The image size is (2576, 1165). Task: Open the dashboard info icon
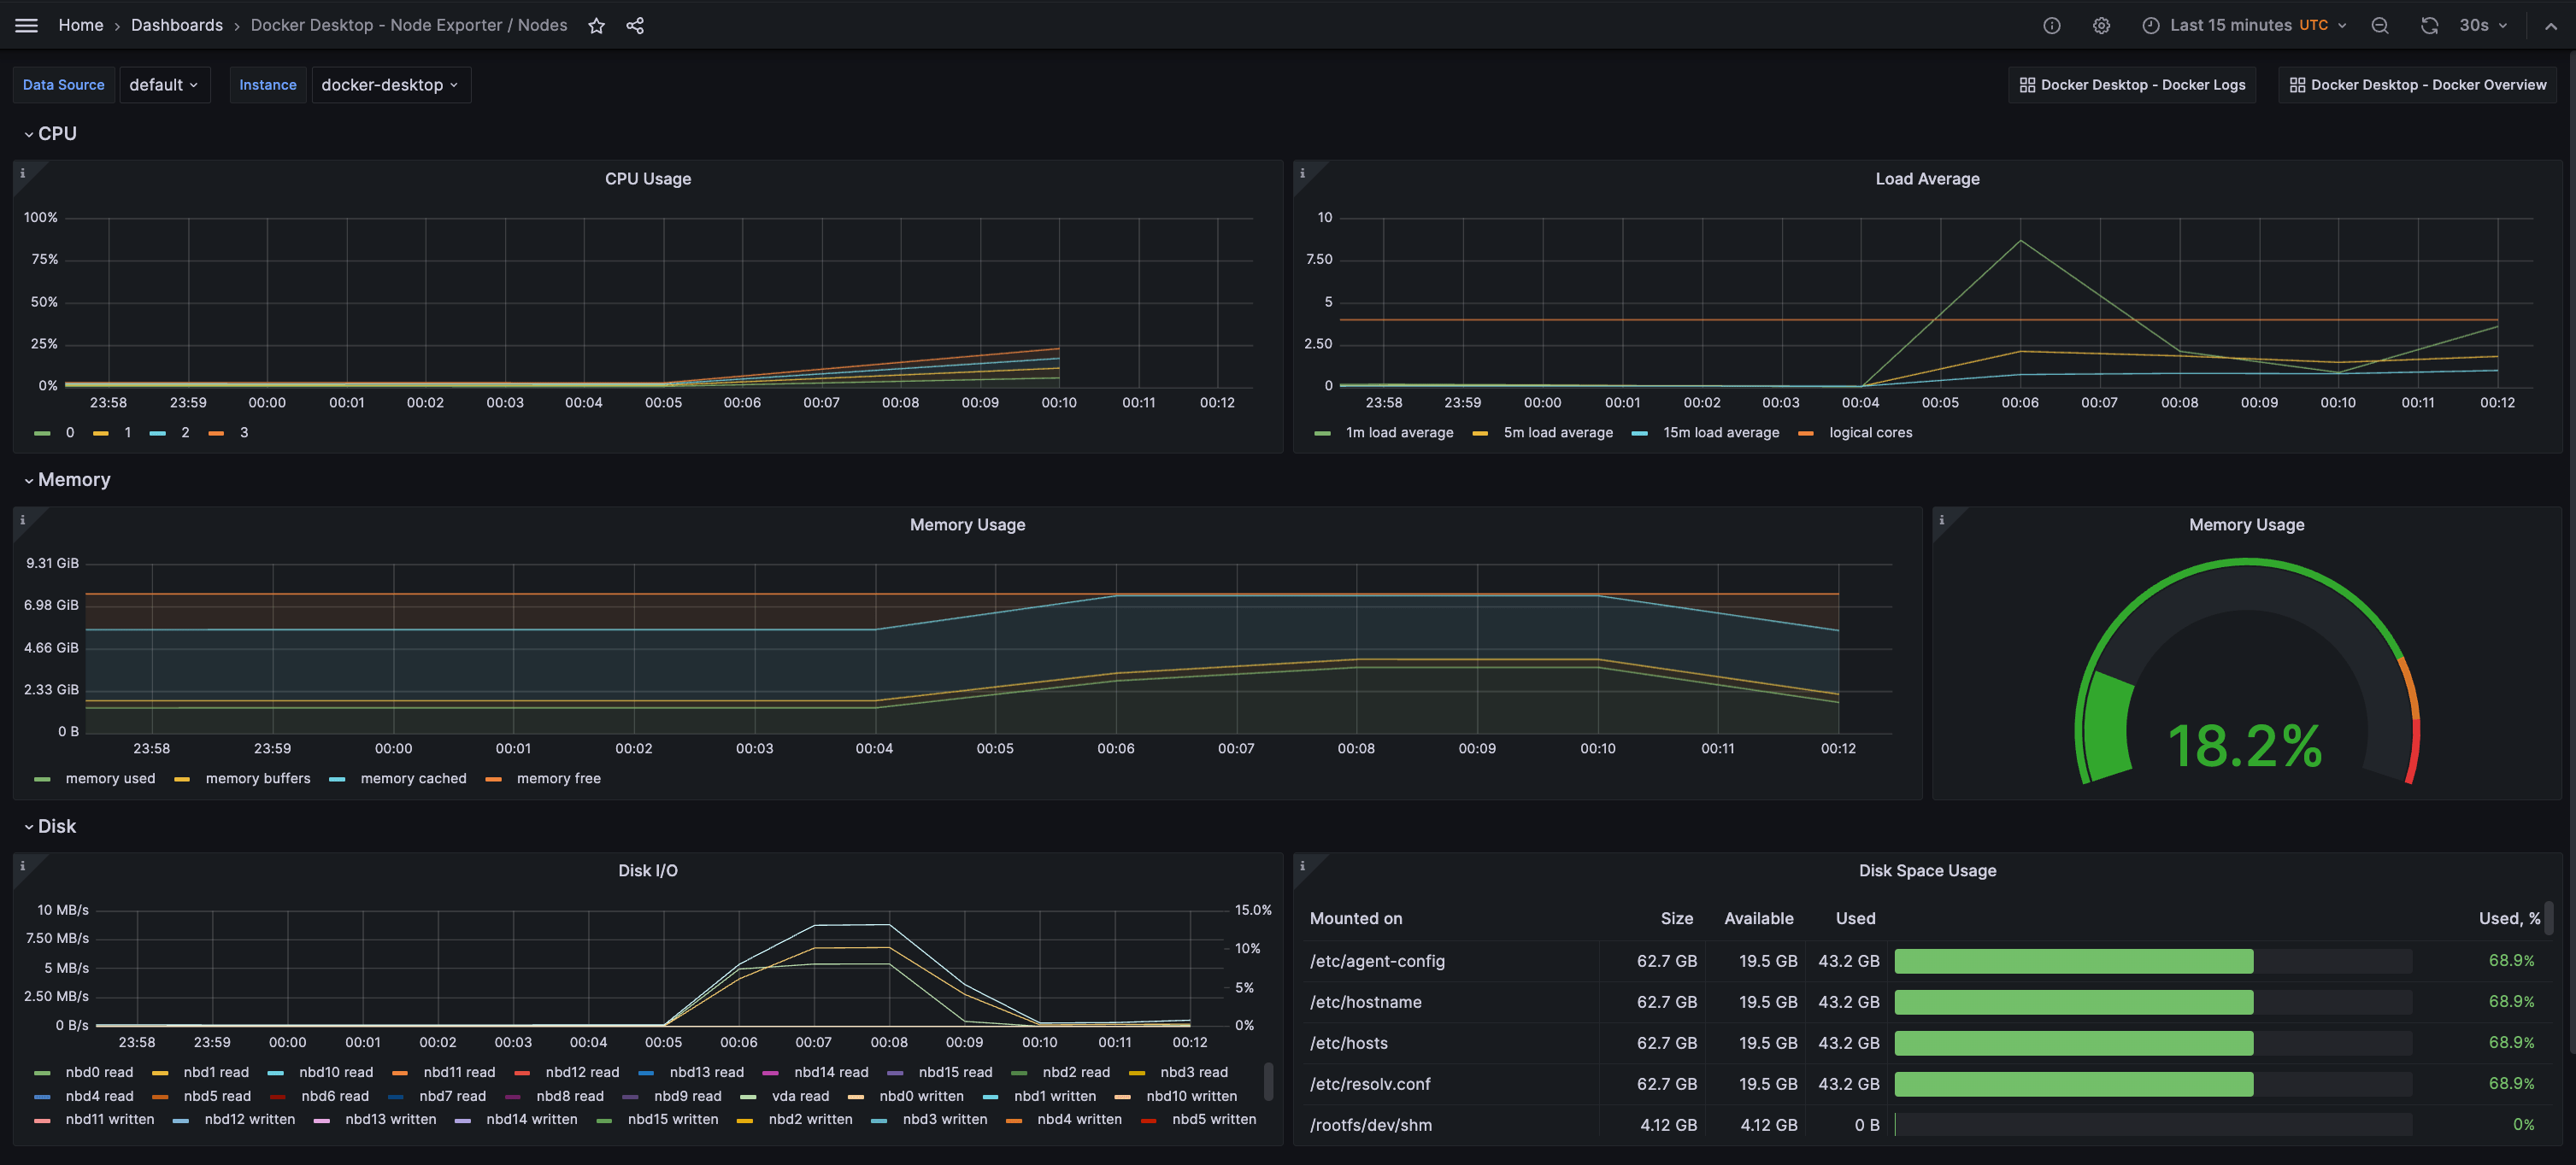coord(2052,25)
